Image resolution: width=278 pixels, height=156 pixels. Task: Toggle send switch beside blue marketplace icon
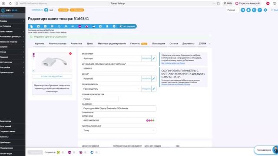click(97, 152)
